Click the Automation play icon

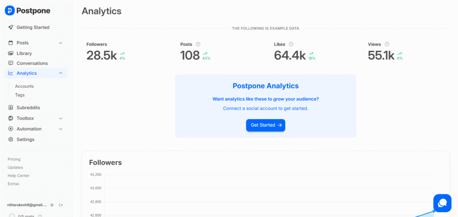pyautogui.click(x=11, y=129)
